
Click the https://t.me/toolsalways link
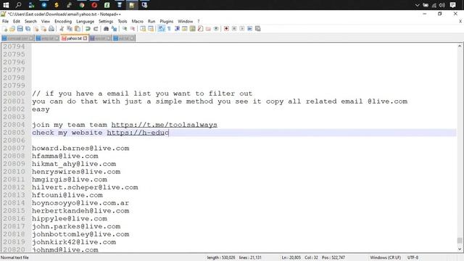(165, 125)
